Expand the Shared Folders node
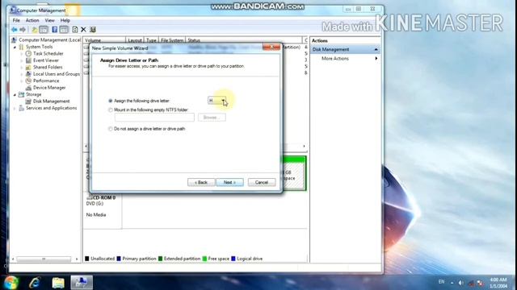 [x=22, y=67]
